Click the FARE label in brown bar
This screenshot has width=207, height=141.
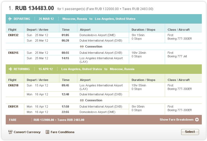point(13,120)
